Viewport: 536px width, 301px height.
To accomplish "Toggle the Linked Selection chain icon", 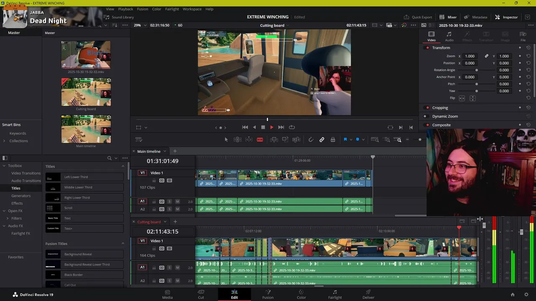I will point(322,140).
